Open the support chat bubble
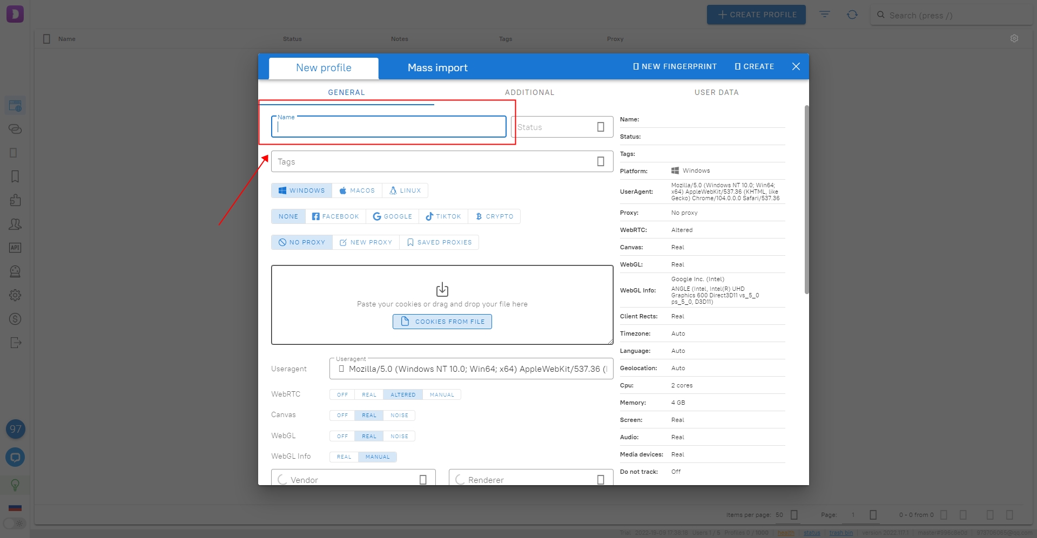 pos(15,457)
